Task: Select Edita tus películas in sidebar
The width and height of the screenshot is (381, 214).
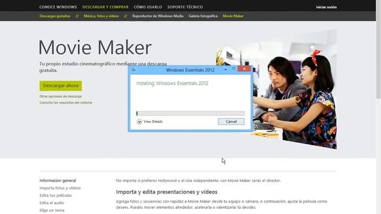Action: (55, 196)
